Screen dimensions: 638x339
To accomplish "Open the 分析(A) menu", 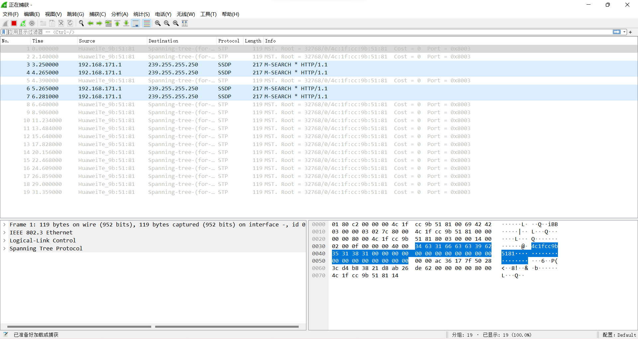I will pos(120,14).
